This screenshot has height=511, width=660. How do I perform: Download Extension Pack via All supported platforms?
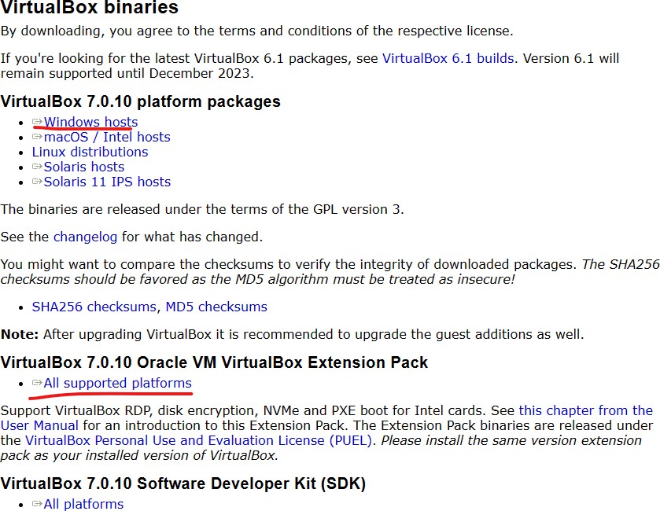pyautogui.click(x=117, y=383)
